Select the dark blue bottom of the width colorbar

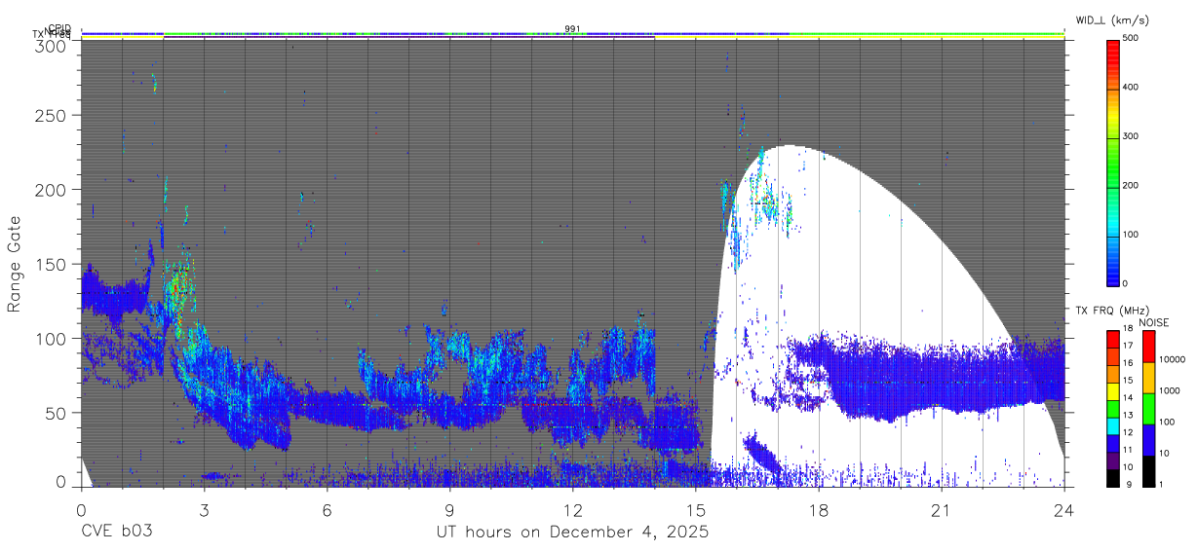point(1112,277)
